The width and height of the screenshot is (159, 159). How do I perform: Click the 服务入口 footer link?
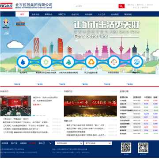click(x=42, y=143)
